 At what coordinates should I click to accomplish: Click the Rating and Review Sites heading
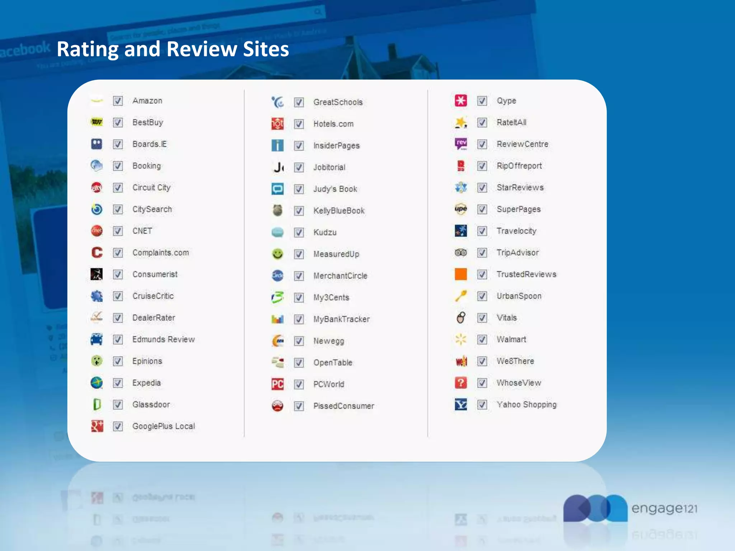173,49
